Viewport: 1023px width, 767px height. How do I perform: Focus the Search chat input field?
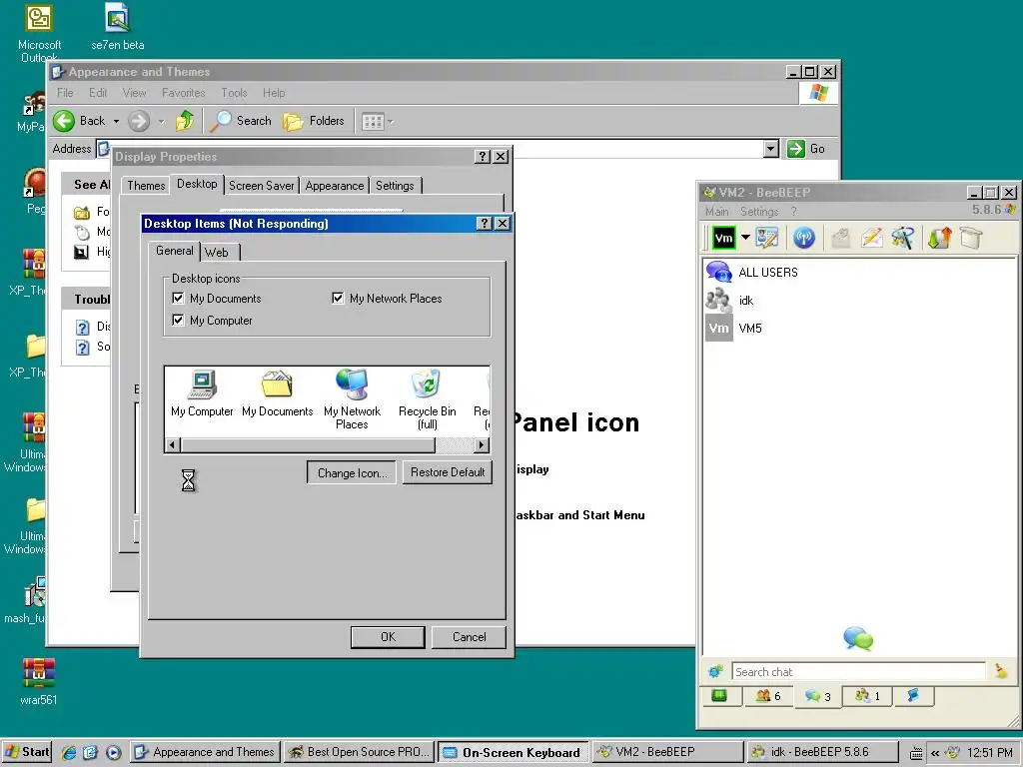pyautogui.click(x=858, y=672)
